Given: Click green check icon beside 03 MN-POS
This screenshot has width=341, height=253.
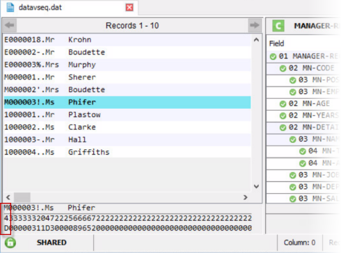Looking at the screenshot, I should pyautogui.click(x=293, y=80).
